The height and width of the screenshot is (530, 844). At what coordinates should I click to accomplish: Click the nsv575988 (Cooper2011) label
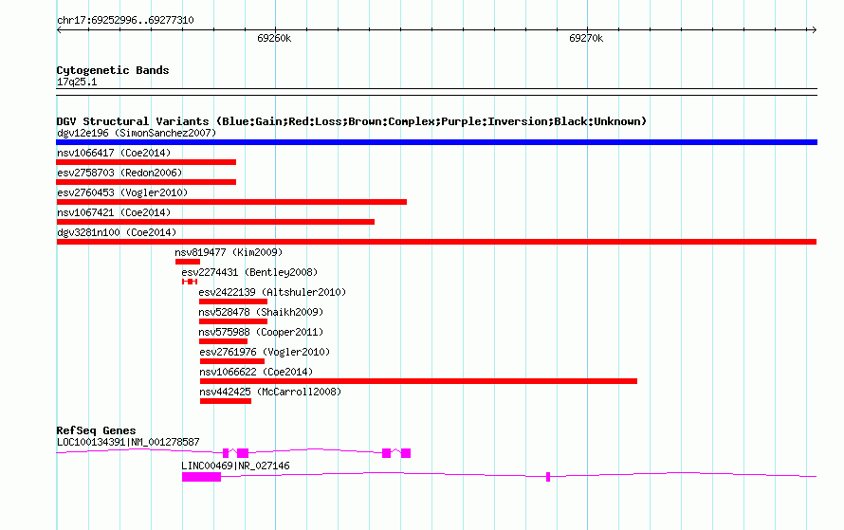tap(261, 332)
